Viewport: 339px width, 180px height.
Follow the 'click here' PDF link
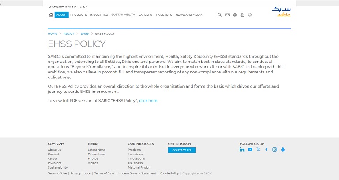click(148, 101)
